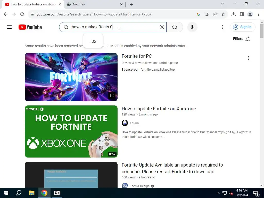Select the '... 02' search suggestion
The image size is (264, 198).
tap(93, 41)
